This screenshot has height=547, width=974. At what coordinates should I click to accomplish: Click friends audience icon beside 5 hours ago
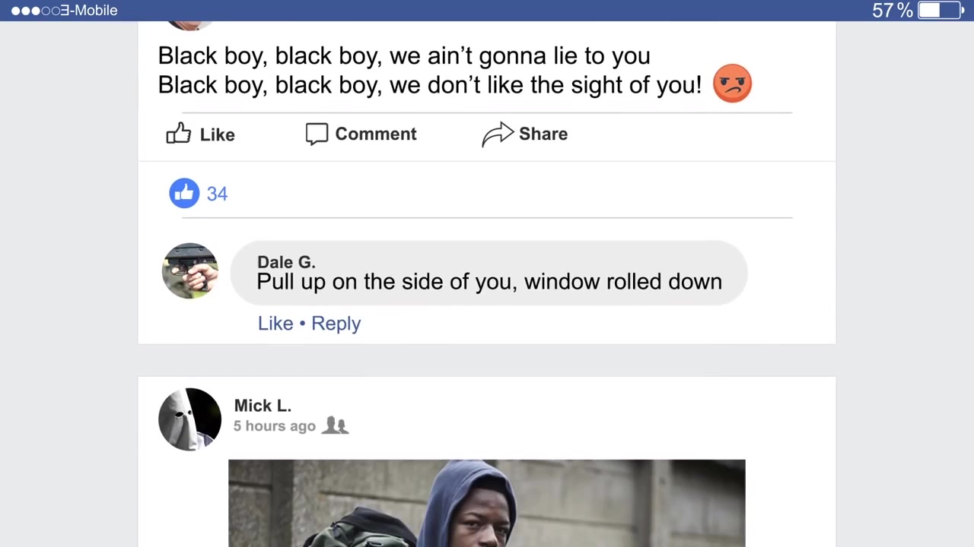pyautogui.click(x=335, y=425)
